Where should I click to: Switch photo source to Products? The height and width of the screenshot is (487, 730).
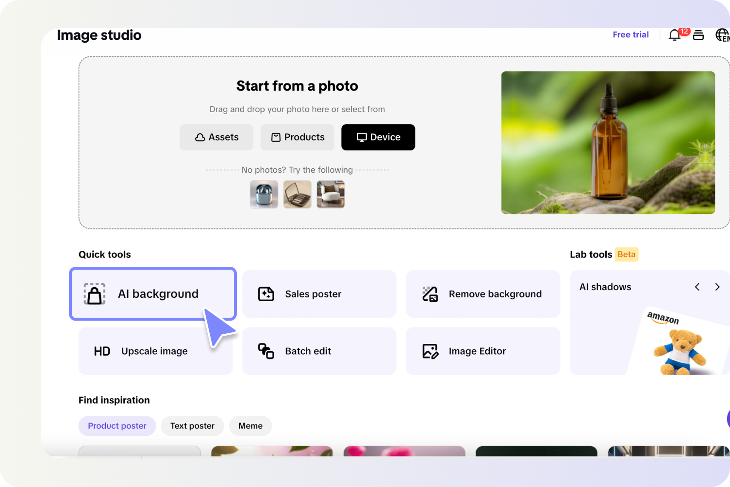click(x=297, y=137)
